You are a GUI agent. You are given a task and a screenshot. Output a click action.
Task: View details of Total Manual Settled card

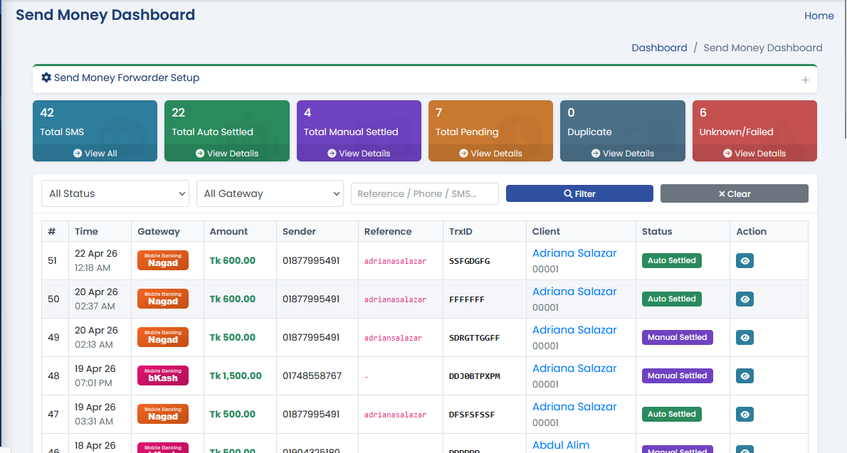pos(359,154)
